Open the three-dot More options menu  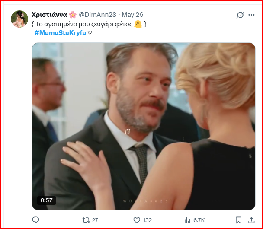point(252,15)
